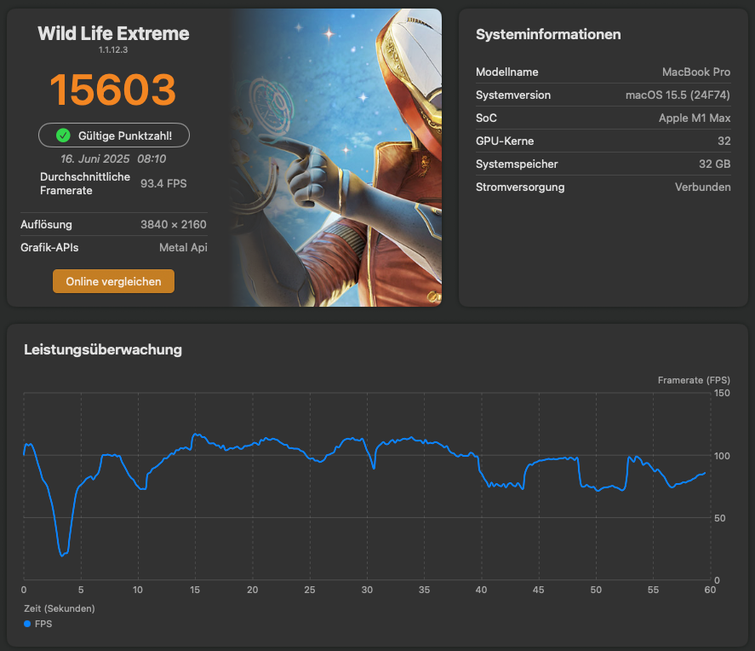Click the 3840 × 2160 resolution value
Screen dimensions: 755x651
(x=174, y=225)
